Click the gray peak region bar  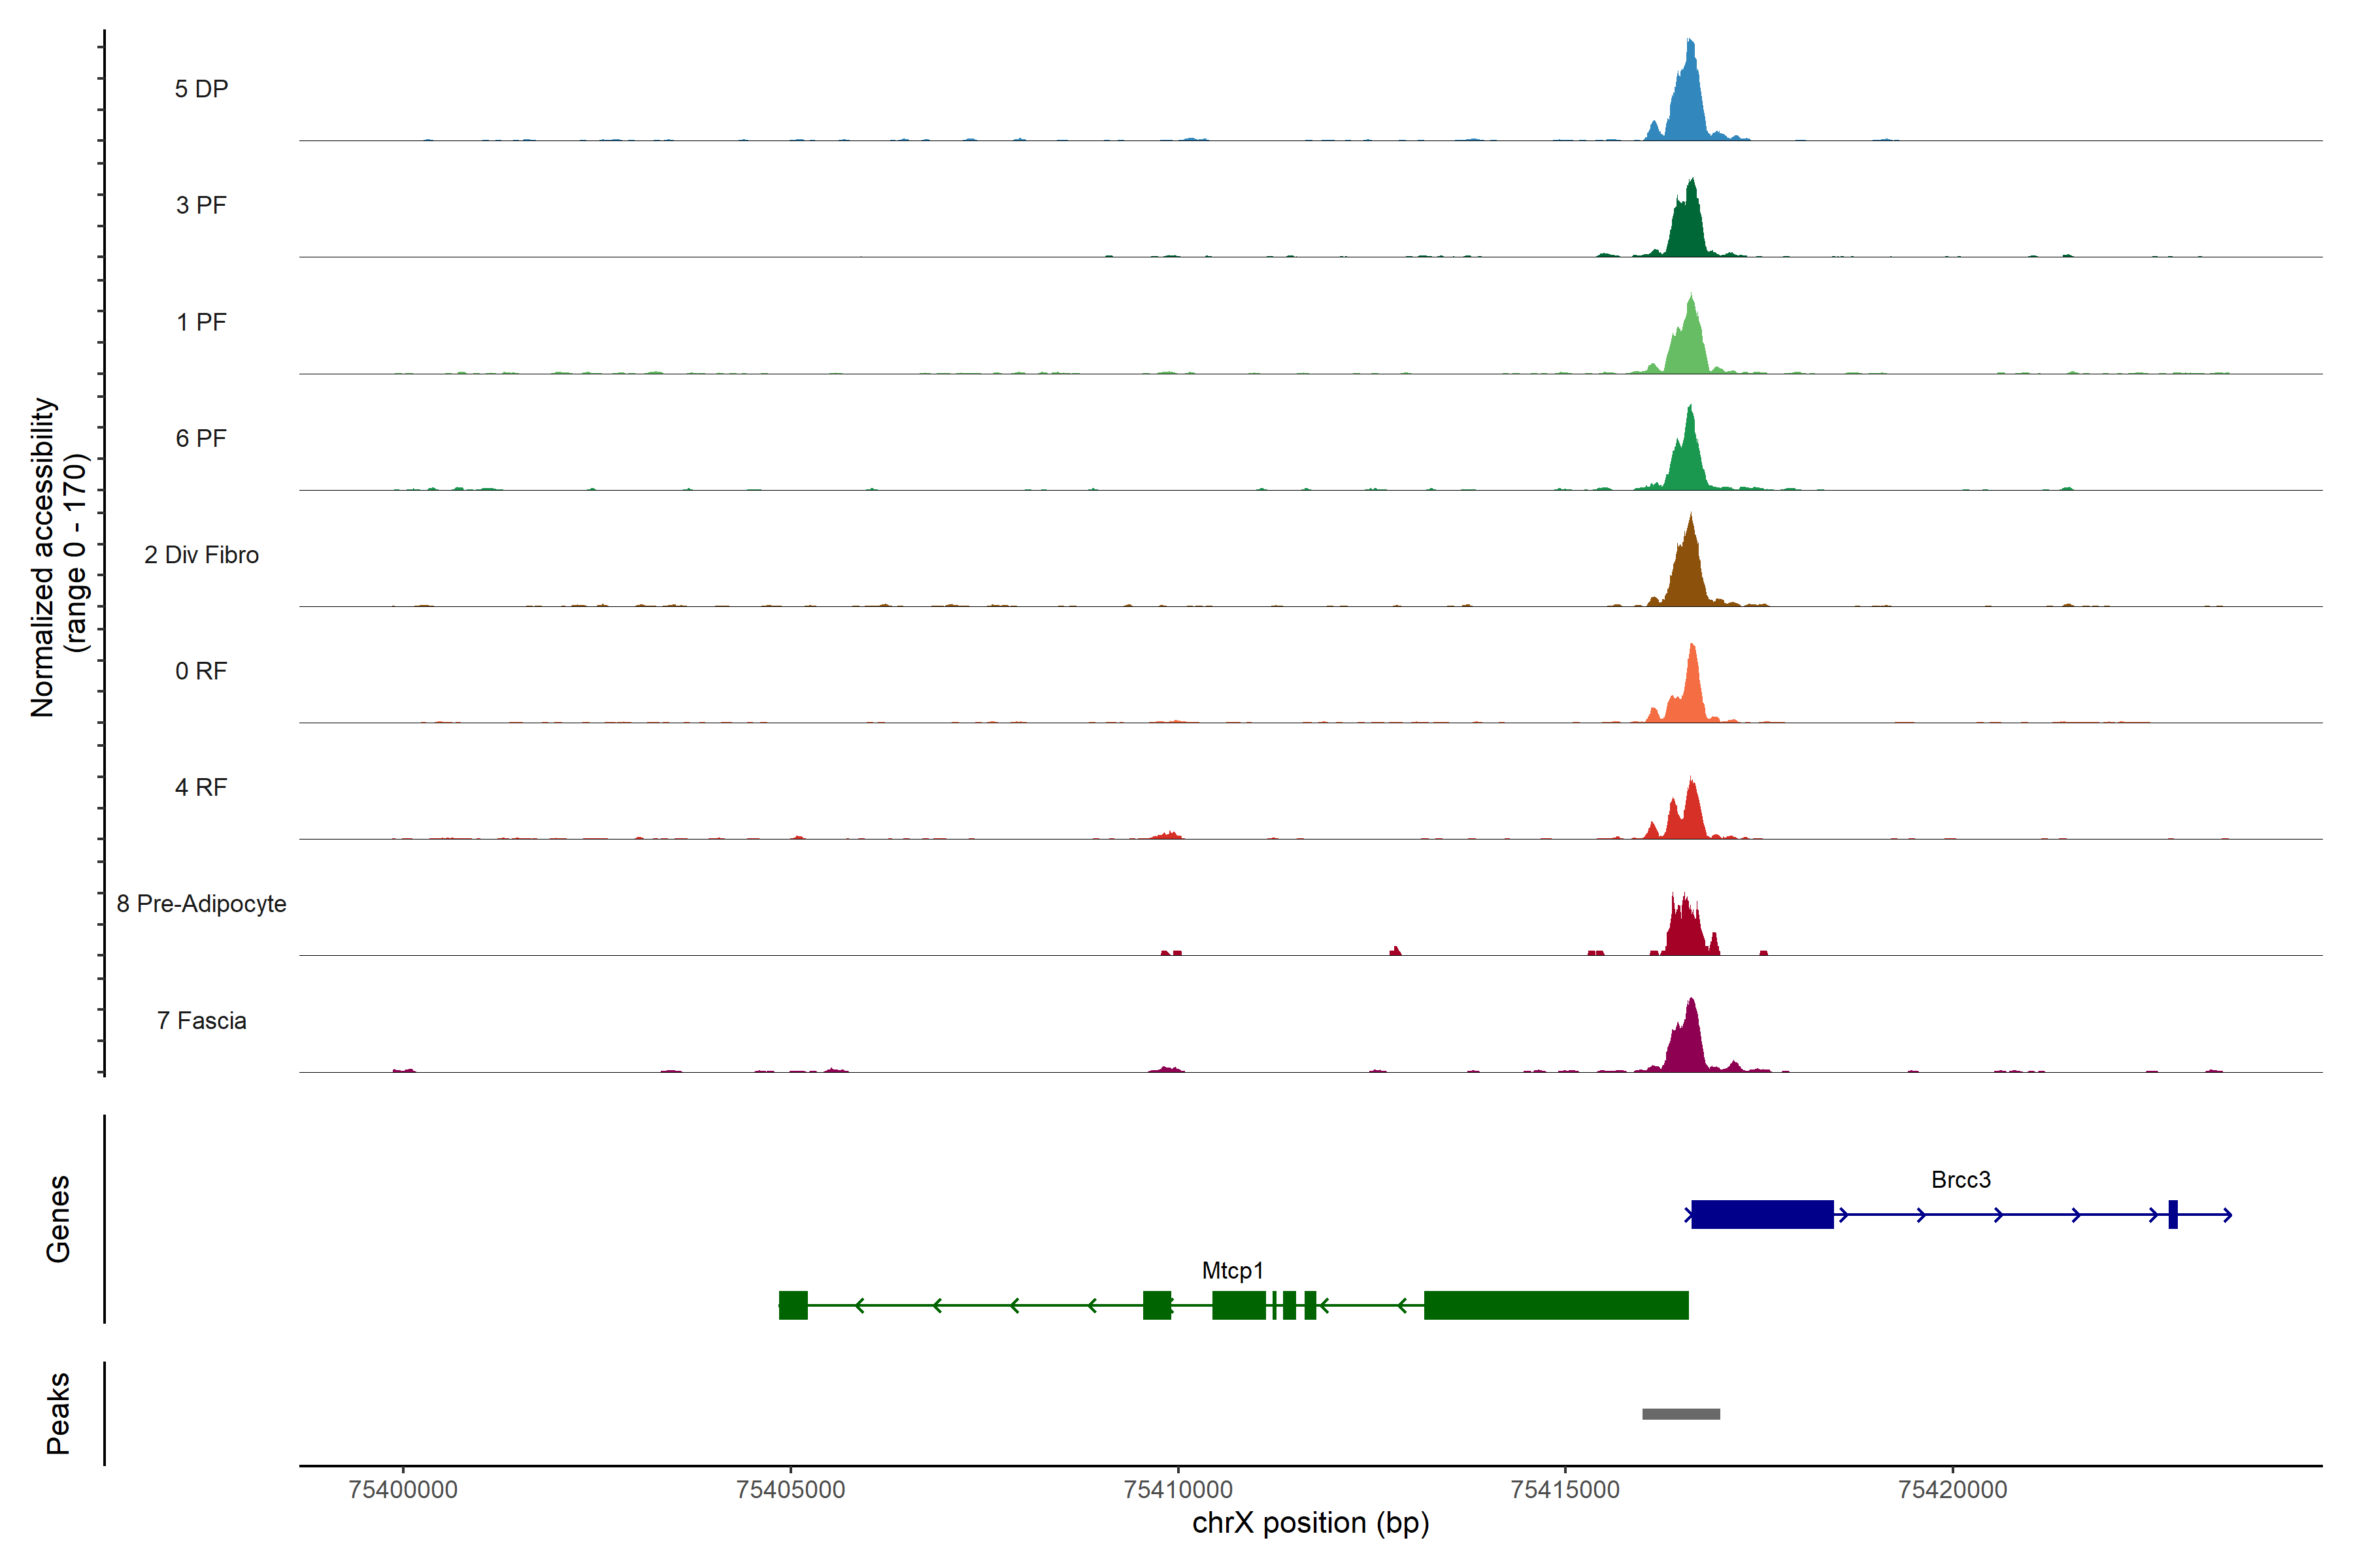click(1680, 1414)
